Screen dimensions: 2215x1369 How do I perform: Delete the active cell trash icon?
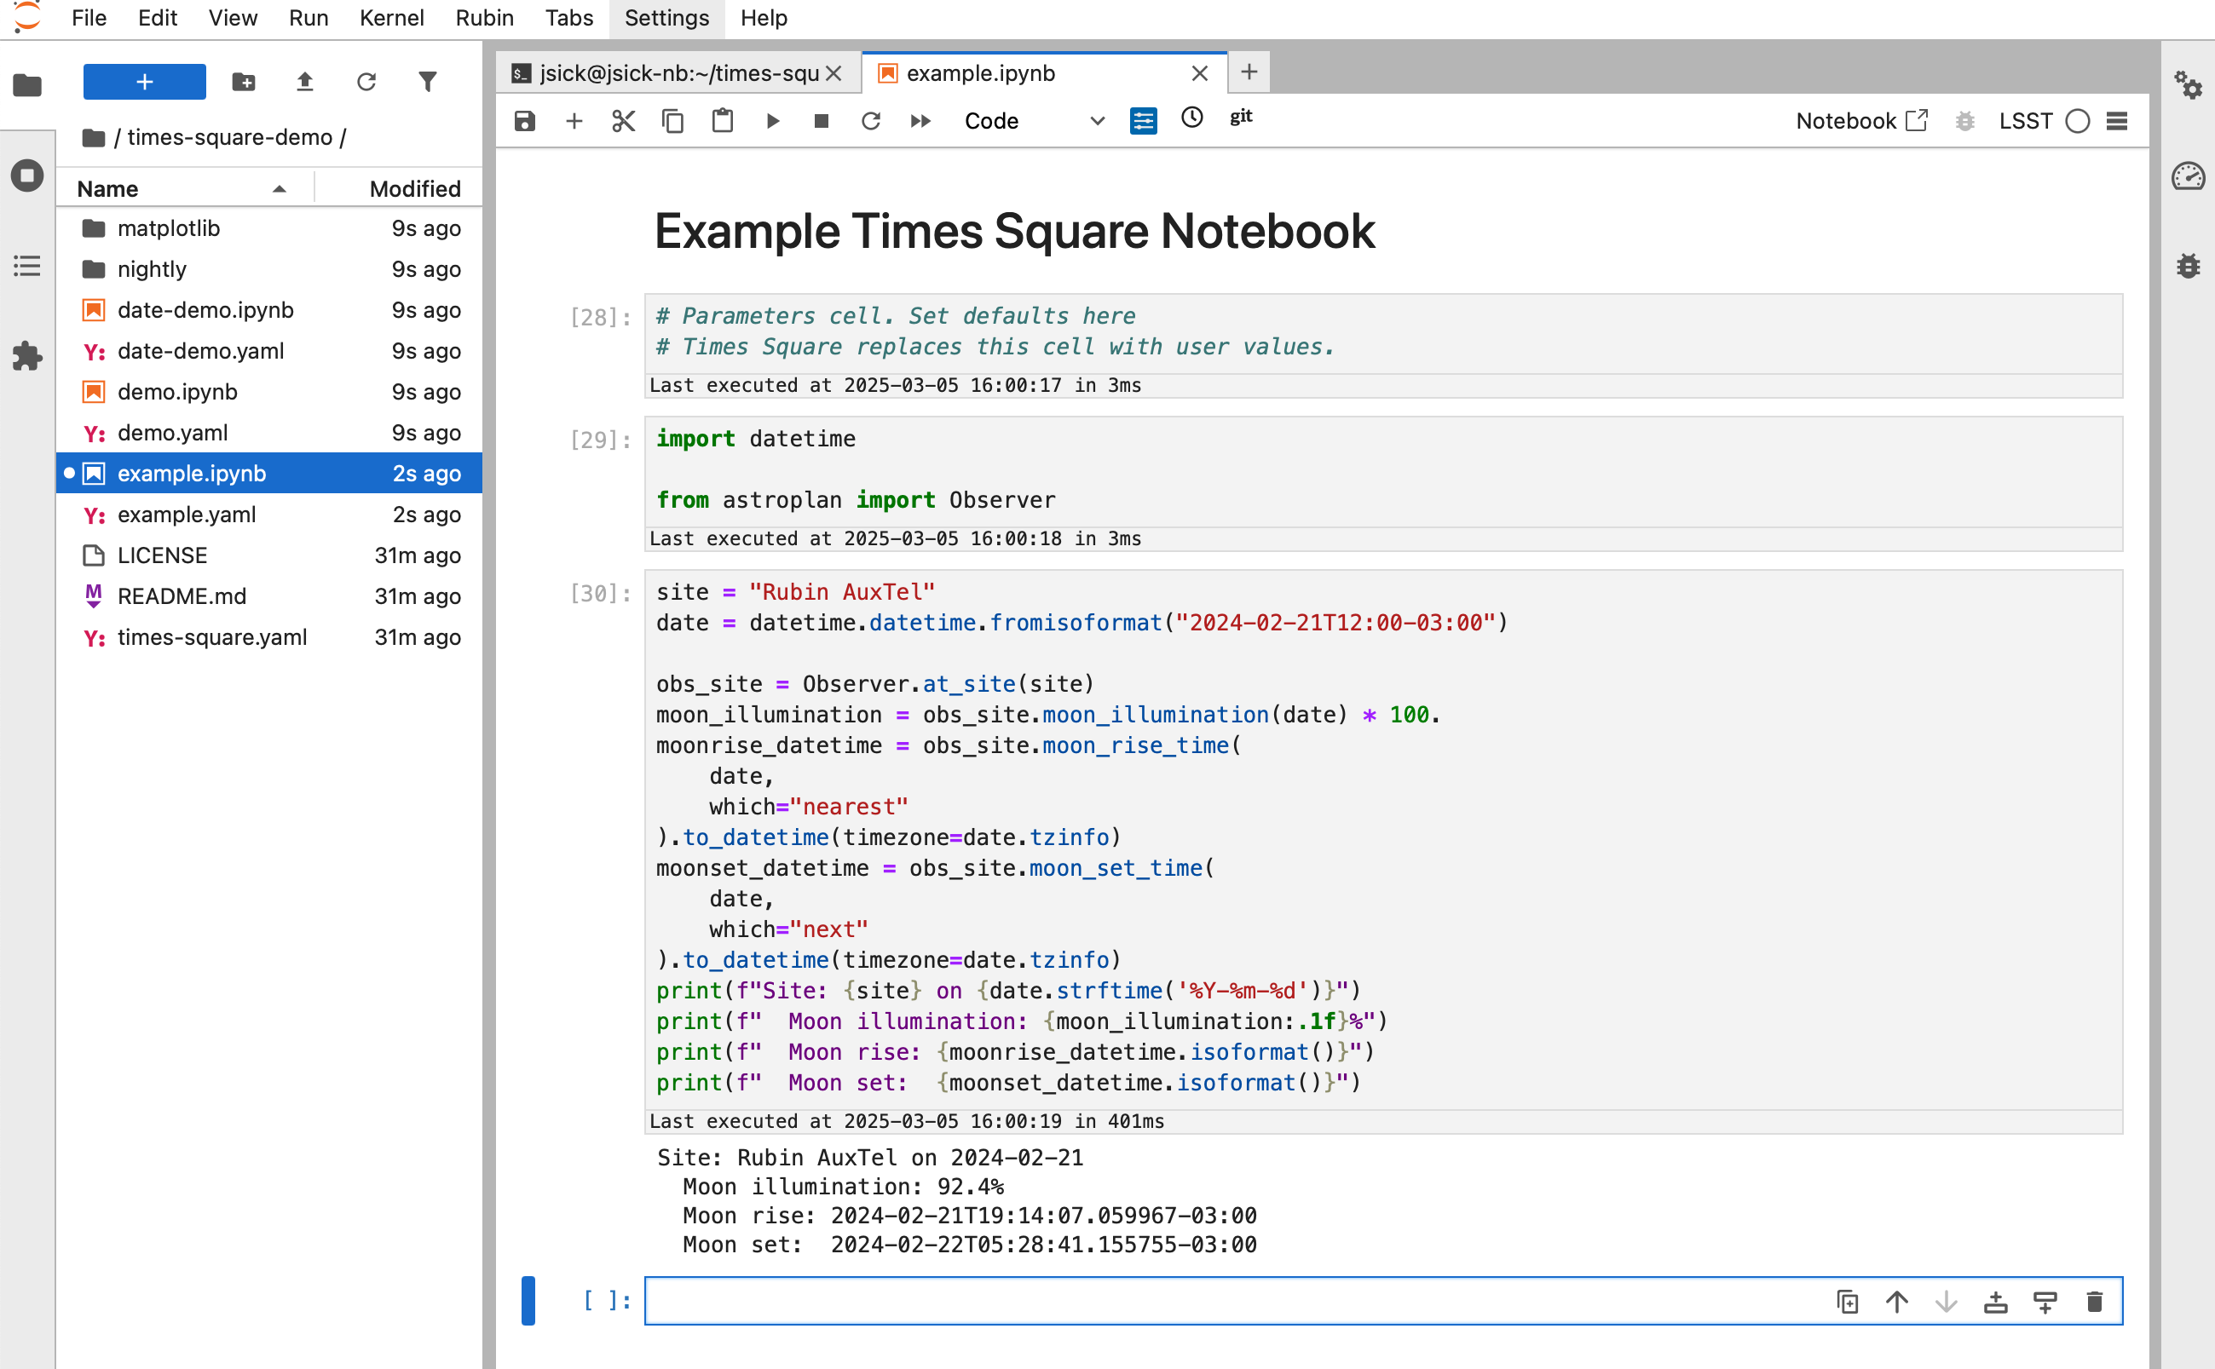tap(2095, 1302)
